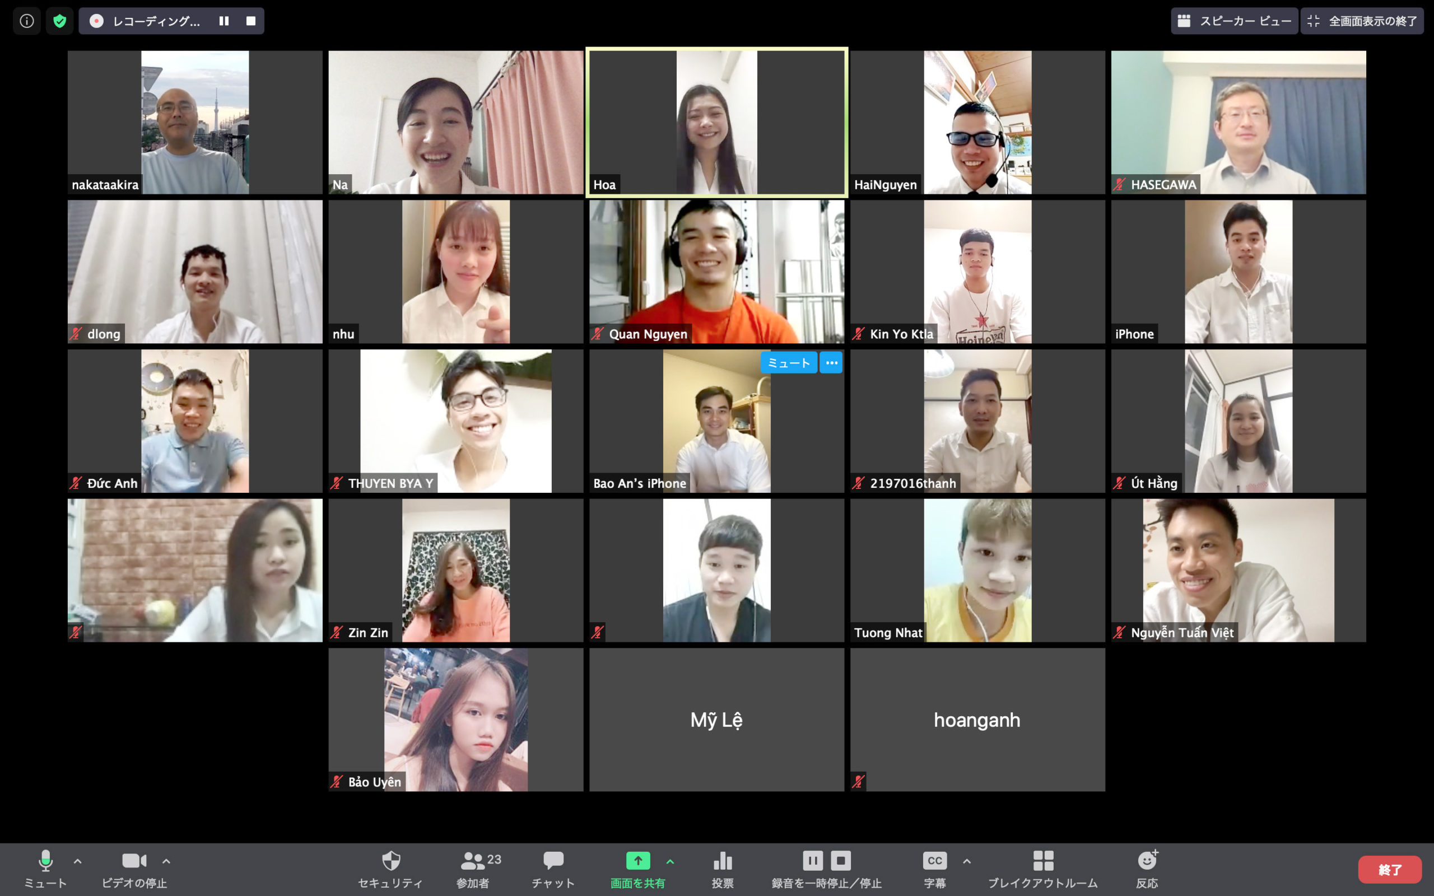This screenshot has width=1434, height=896.
Task: Toggle closed captions CC
Action: 934,868
